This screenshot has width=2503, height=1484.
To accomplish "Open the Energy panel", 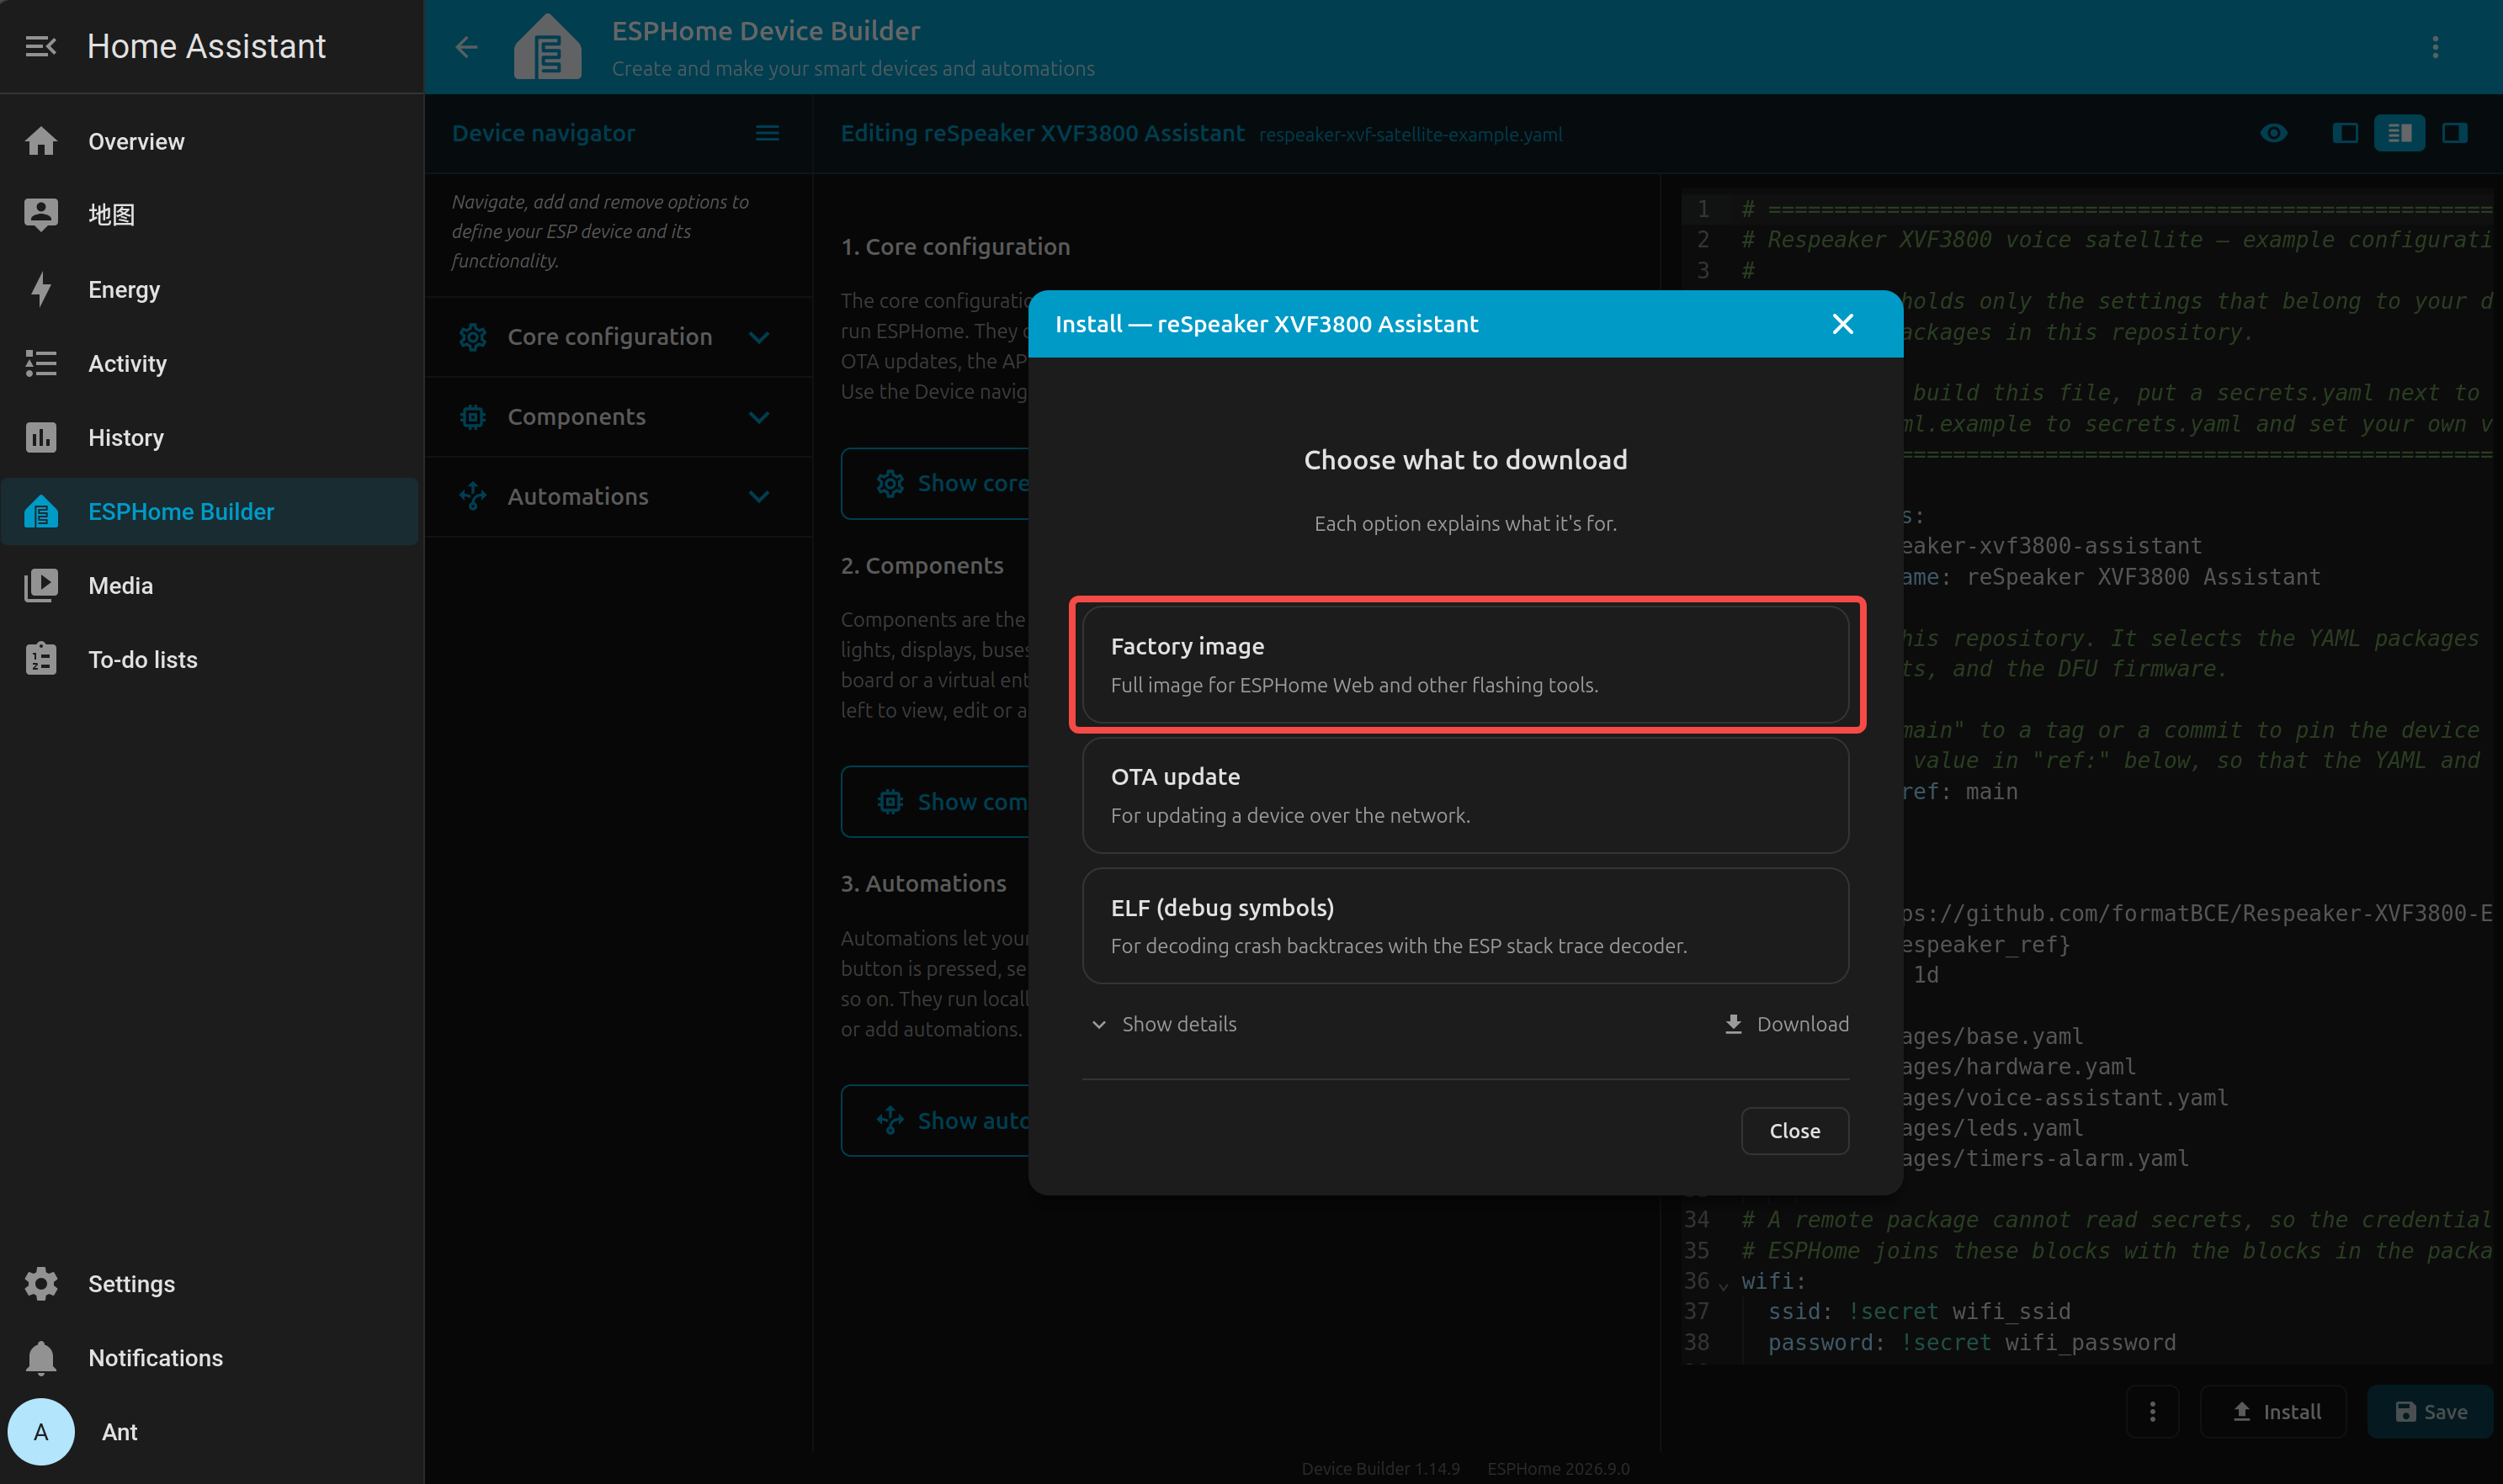I will pos(209,289).
